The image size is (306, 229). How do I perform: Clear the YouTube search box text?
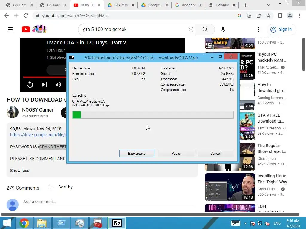pyautogui.click(x=191, y=30)
